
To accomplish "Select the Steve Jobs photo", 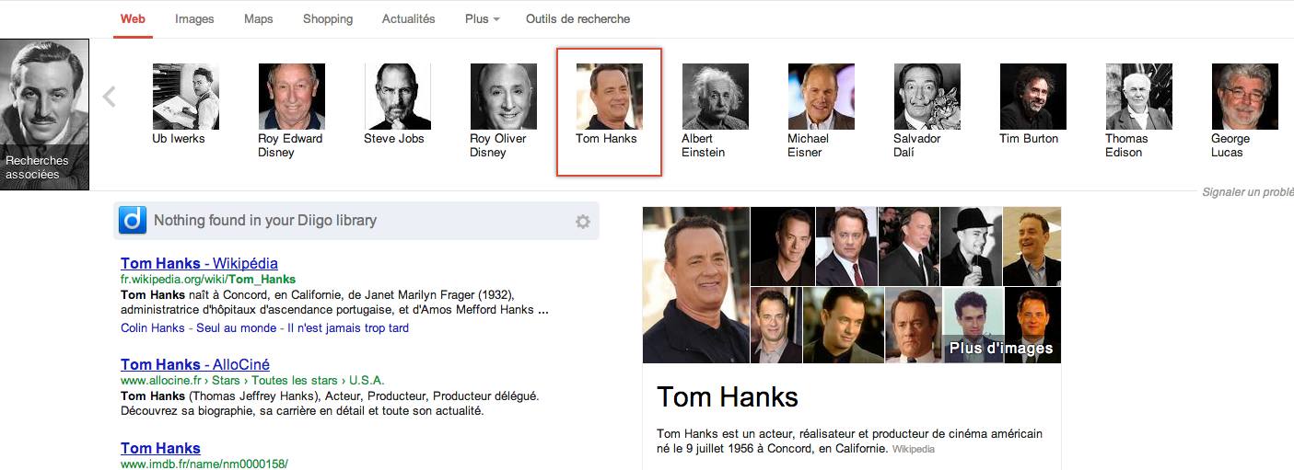I will 398,97.
